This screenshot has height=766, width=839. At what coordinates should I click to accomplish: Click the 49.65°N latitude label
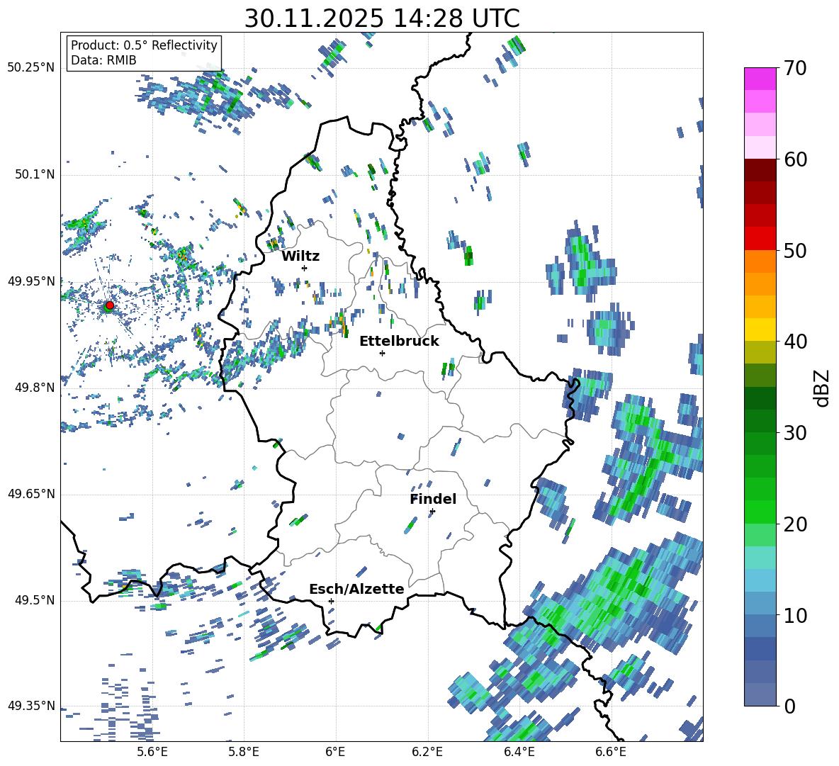(x=31, y=494)
